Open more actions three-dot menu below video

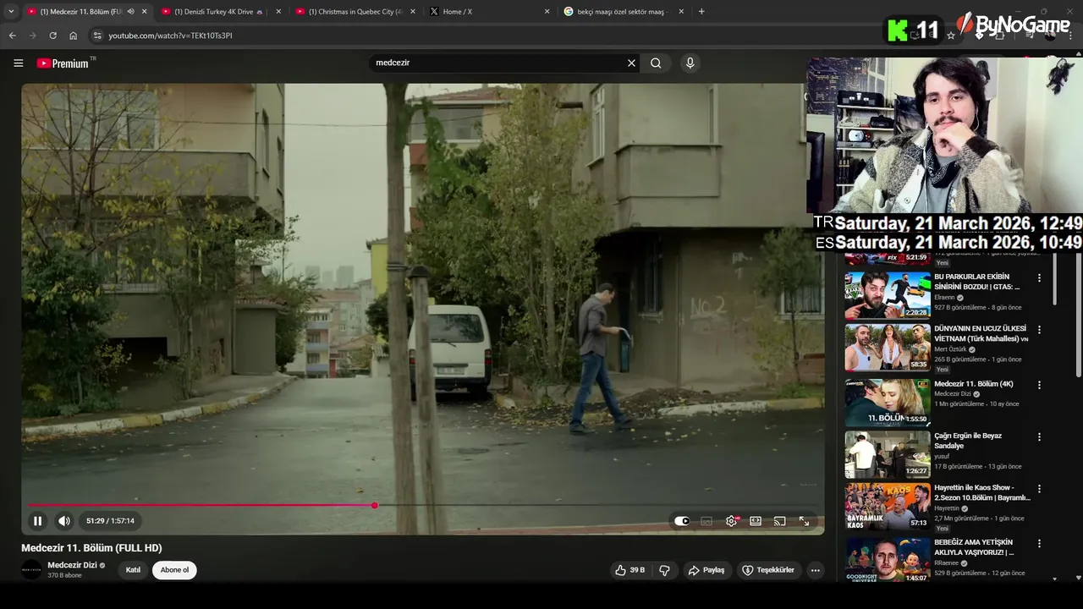[x=816, y=570]
